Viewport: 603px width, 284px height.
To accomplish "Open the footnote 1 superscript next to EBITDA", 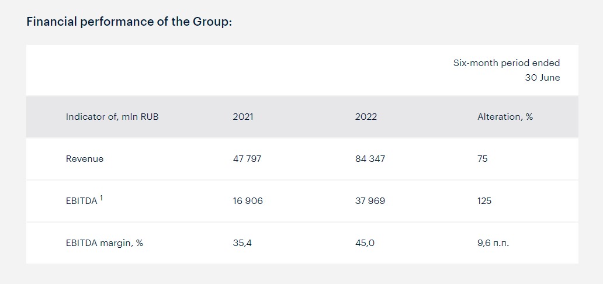I will tap(101, 198).
